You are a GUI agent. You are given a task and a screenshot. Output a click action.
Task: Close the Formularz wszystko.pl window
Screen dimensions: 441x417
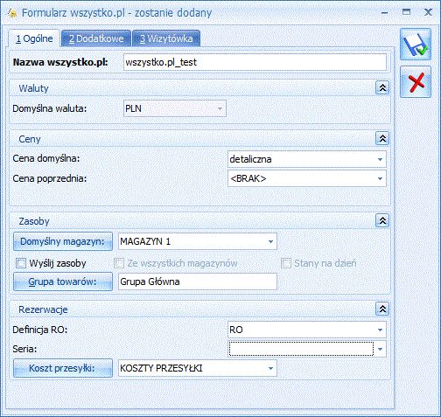428,12
